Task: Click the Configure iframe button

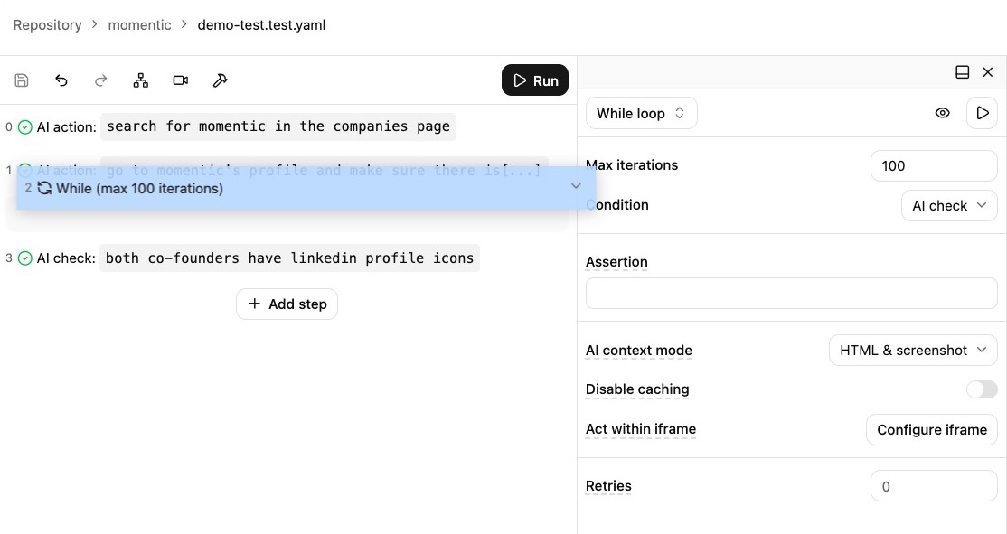Action: pos(931,429)
